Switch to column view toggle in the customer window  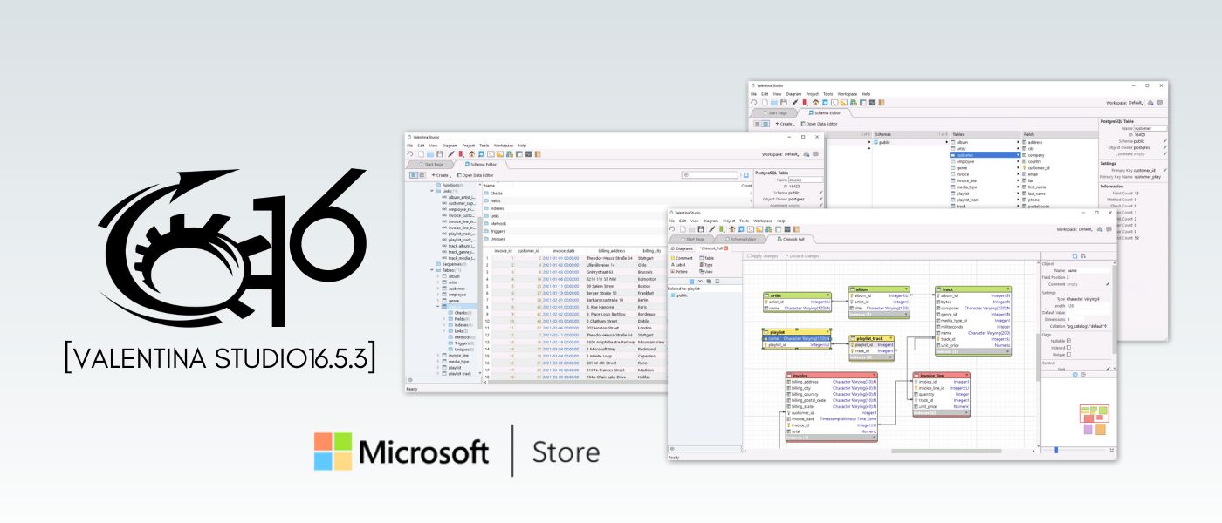pos(765,124)
